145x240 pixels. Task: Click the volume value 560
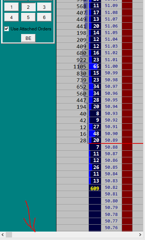(x=81, y=94)
